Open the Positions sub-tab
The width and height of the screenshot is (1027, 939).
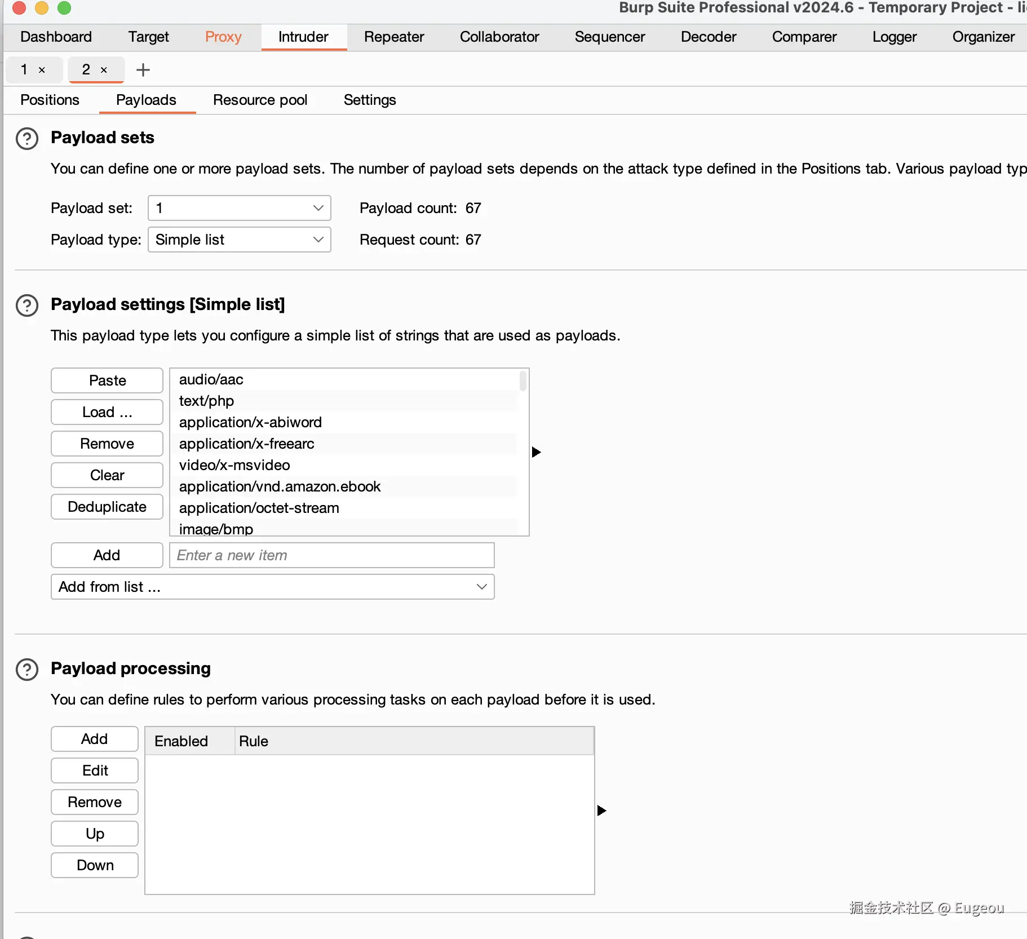tap(50, 100)
